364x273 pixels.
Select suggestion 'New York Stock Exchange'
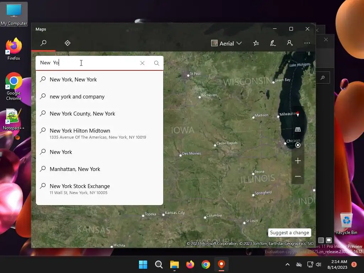(100, 189)
